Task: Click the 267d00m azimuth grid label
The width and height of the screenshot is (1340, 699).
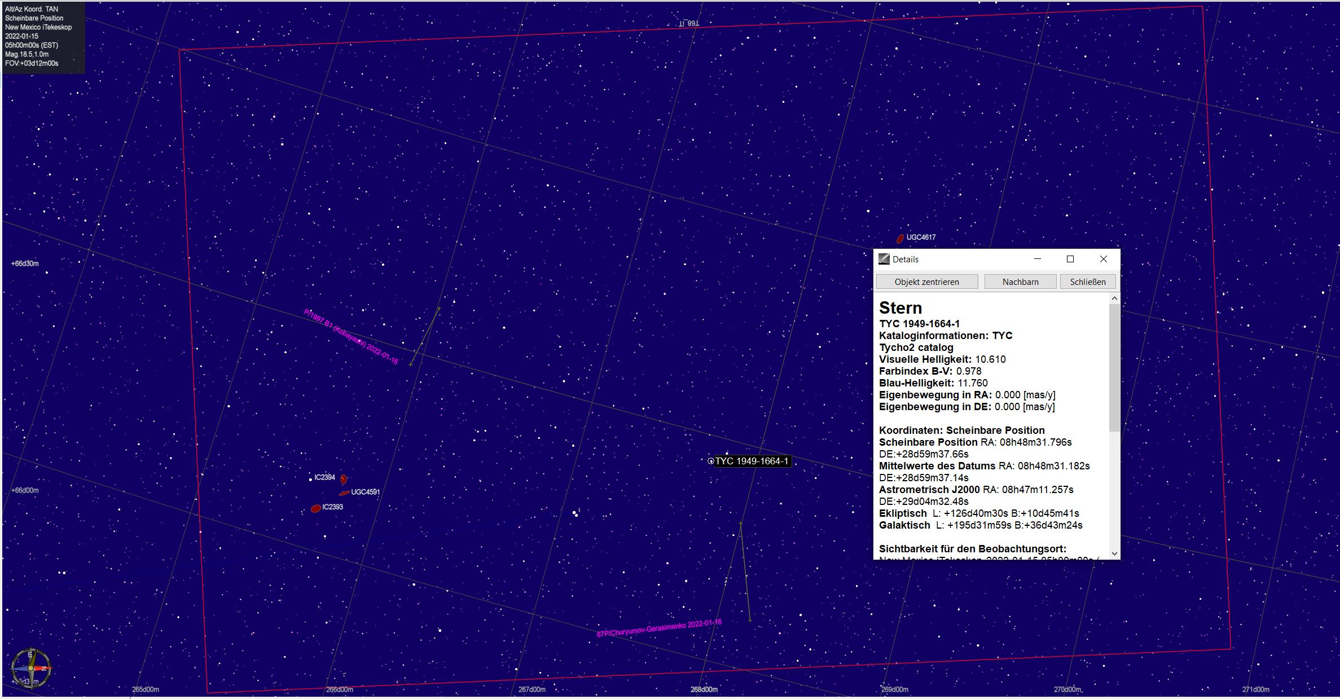Action: 532,689
